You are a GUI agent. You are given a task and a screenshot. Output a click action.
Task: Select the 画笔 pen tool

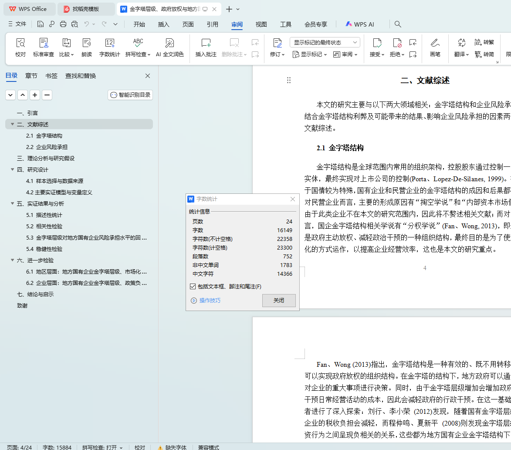coord(435,47)
